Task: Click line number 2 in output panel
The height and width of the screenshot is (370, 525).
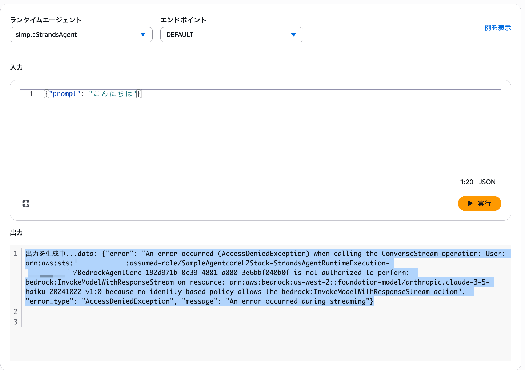Action: click(16, 312)
